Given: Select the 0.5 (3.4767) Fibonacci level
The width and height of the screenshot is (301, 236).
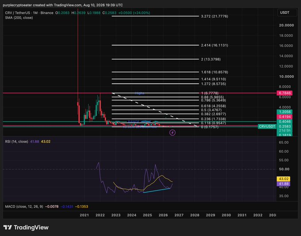Looking at the screenshot, I should tap(211, 110).
